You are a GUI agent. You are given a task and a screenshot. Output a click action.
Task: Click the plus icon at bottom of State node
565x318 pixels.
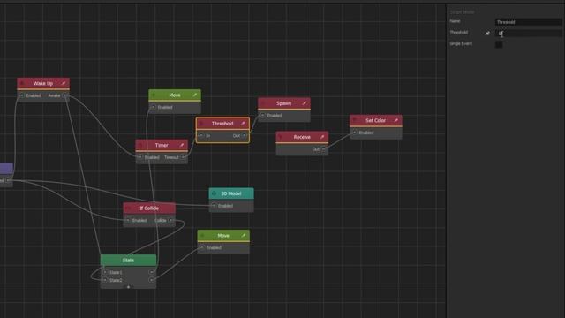click(128, 287)
